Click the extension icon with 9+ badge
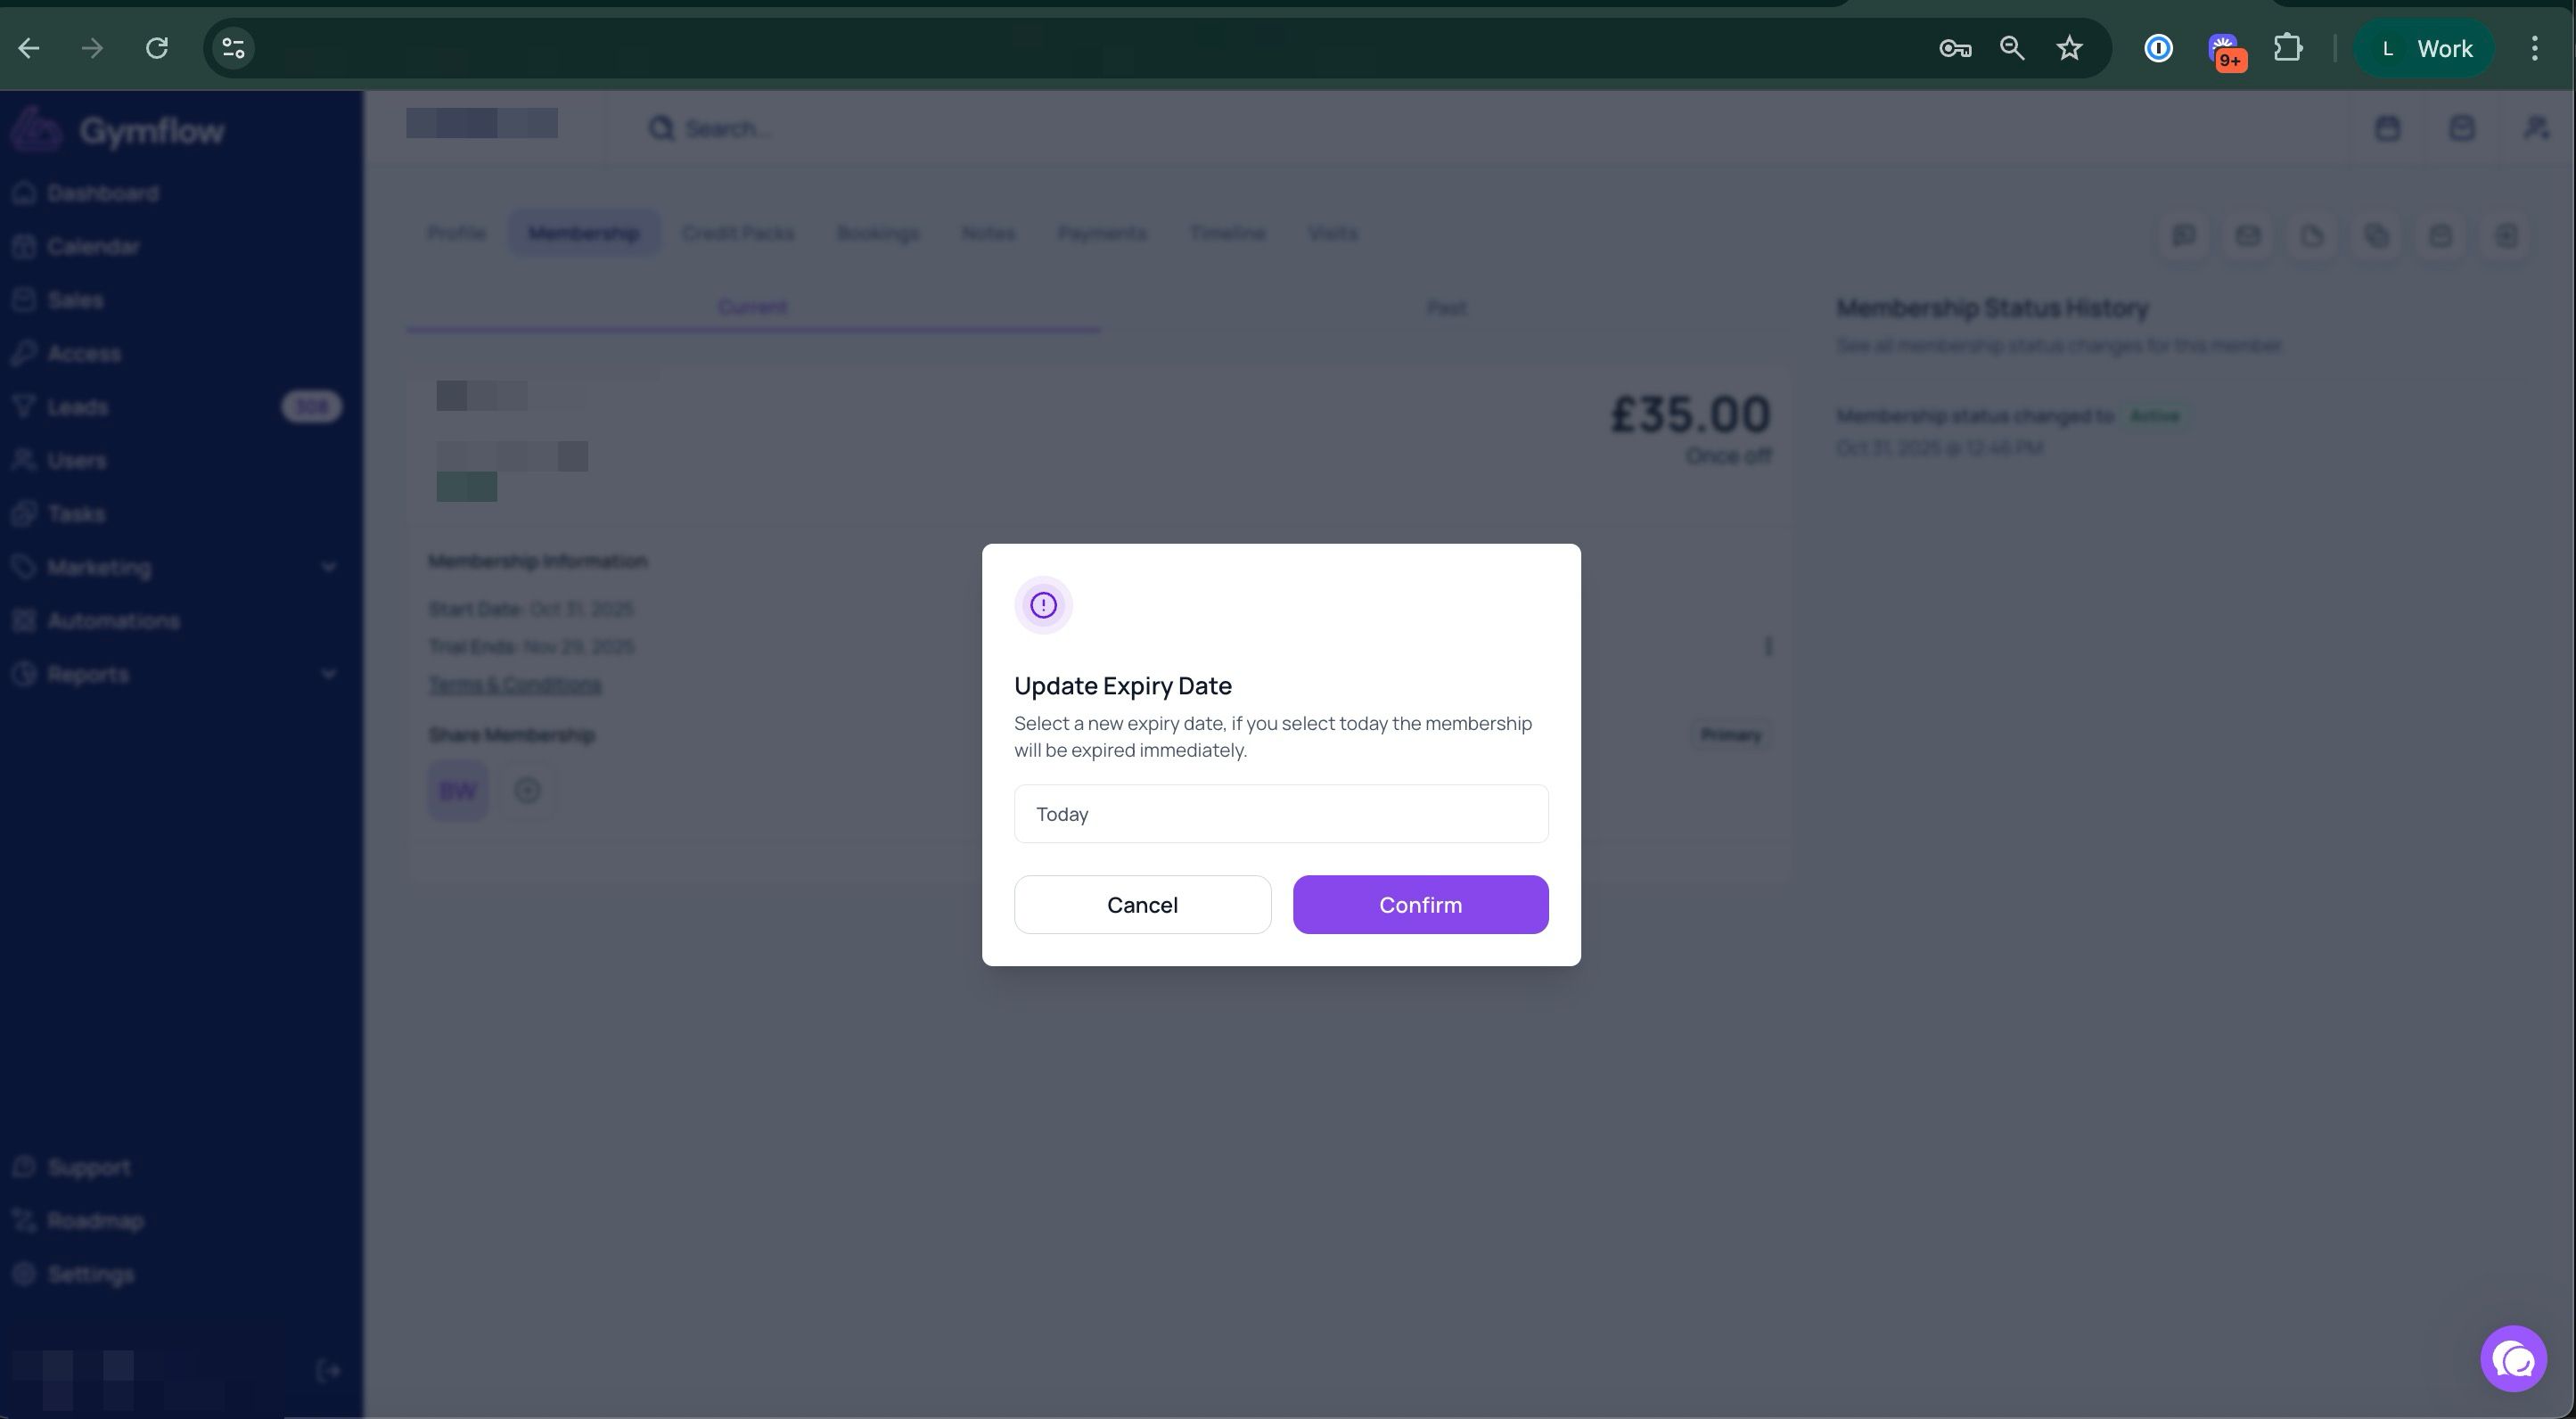Screen dimensions: 2576x1419 pyautogui.click(x=2224, y=50)
